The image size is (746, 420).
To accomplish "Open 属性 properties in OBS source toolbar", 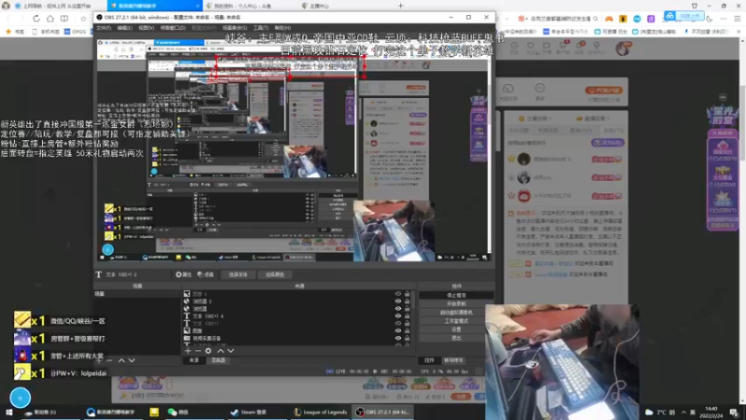I will (x=184, y=274).
